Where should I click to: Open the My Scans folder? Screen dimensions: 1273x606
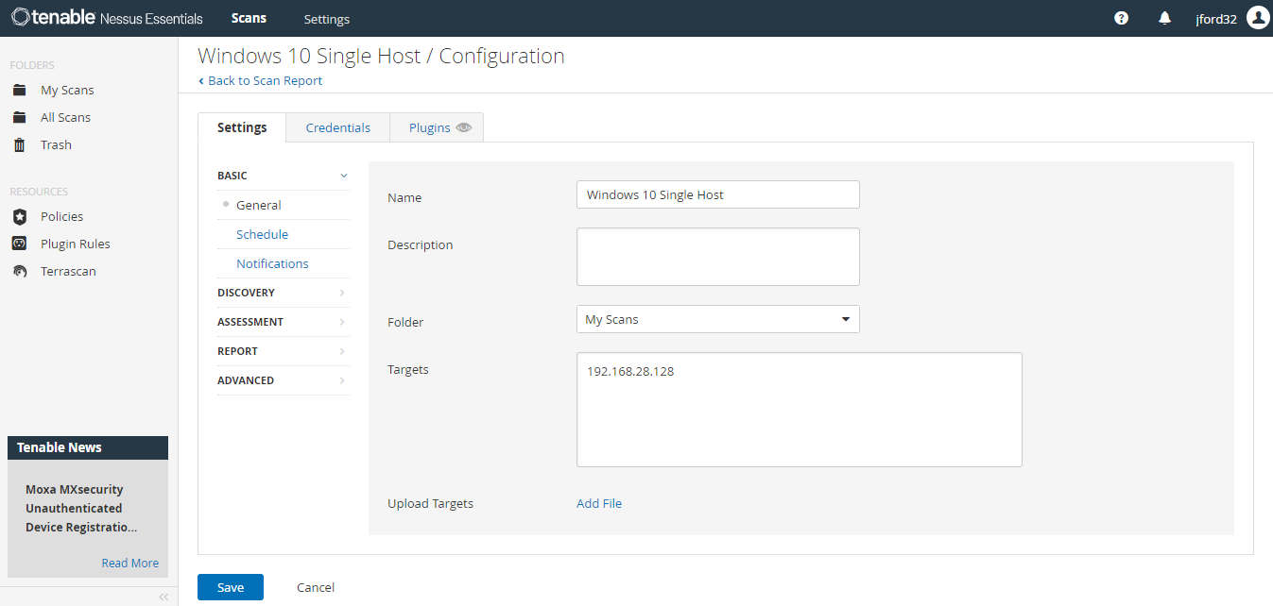[x=66, y=90]
